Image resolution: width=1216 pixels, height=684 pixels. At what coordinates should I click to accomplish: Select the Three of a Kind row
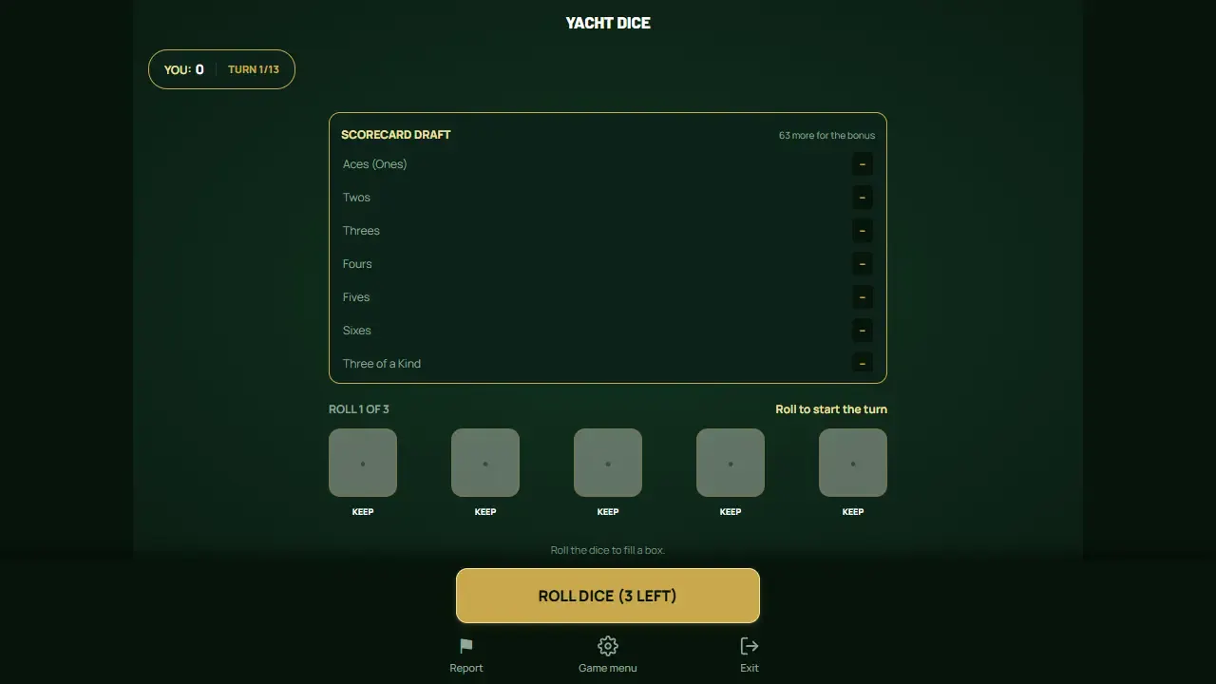pyautogui.click(x=608, y=364)
